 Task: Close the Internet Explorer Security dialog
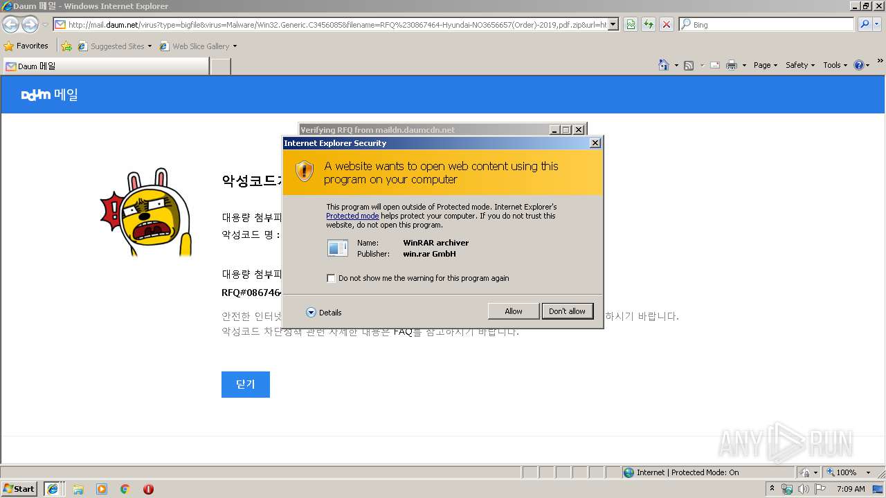595,143
